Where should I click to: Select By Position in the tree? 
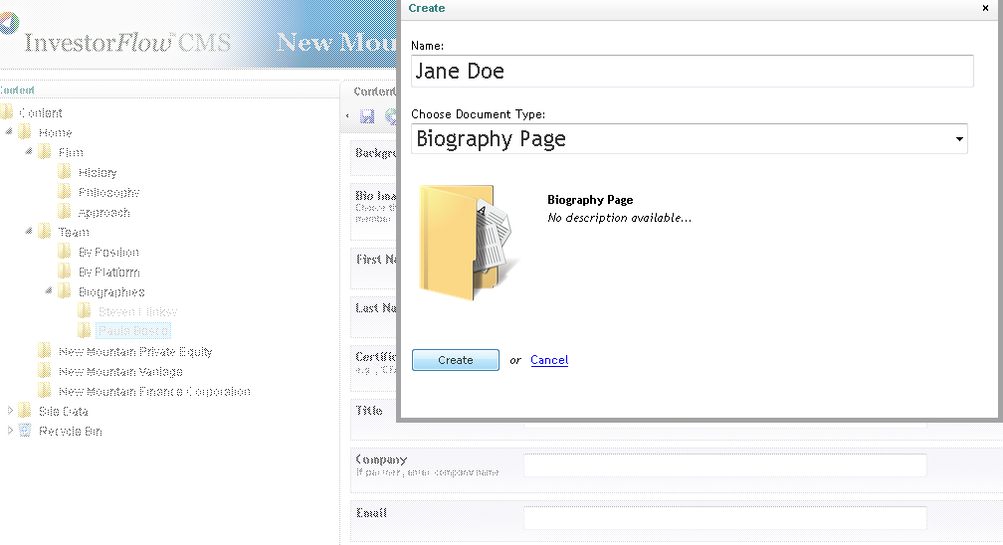click(108, 252)
